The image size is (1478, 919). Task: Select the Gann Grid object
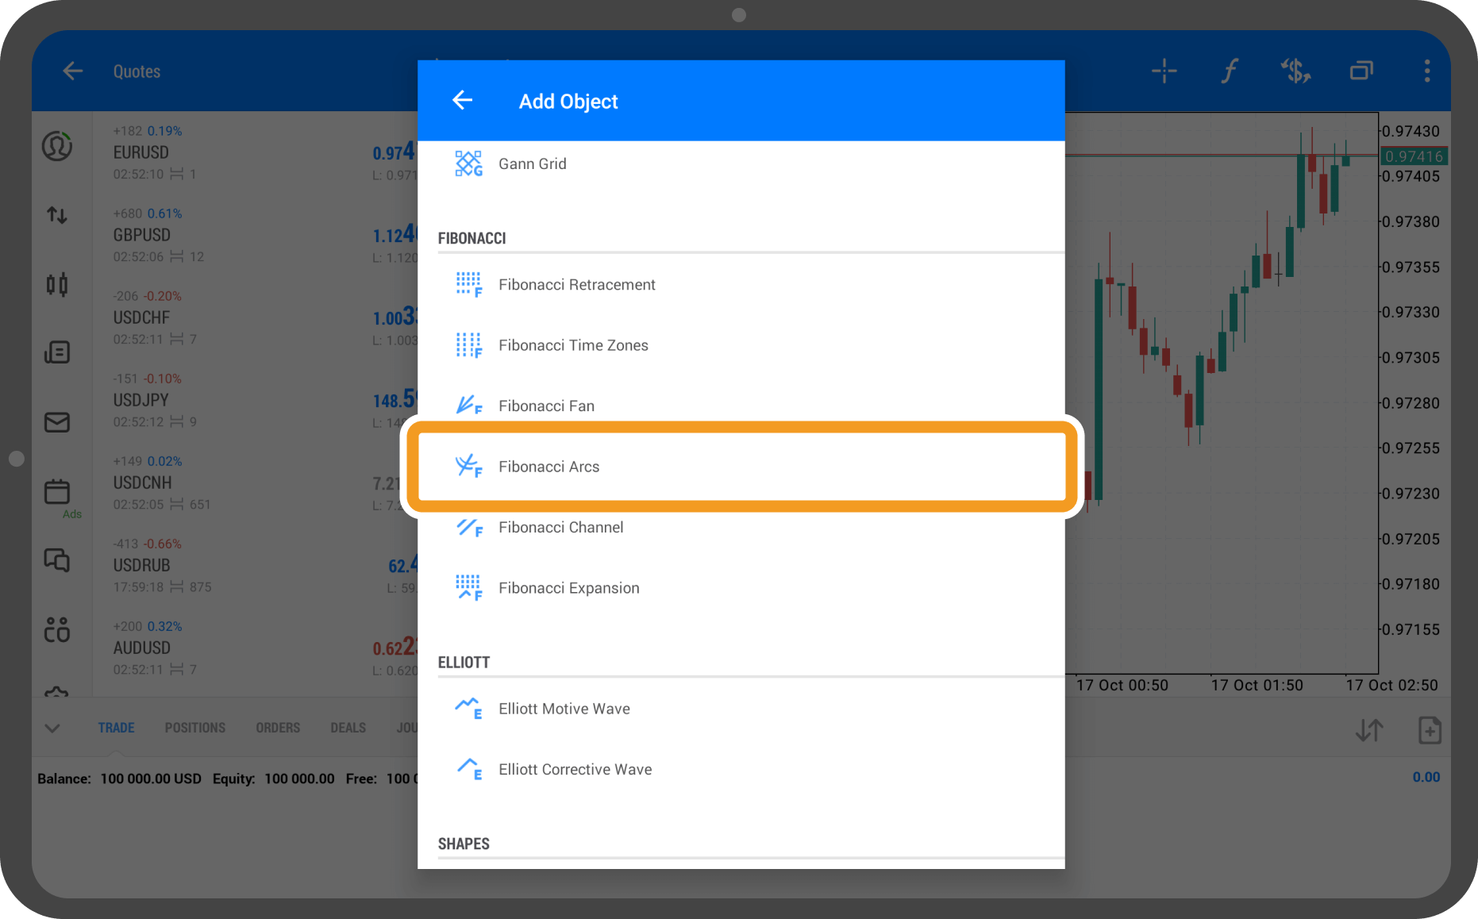pyautogui.click(x=532, y=164)
